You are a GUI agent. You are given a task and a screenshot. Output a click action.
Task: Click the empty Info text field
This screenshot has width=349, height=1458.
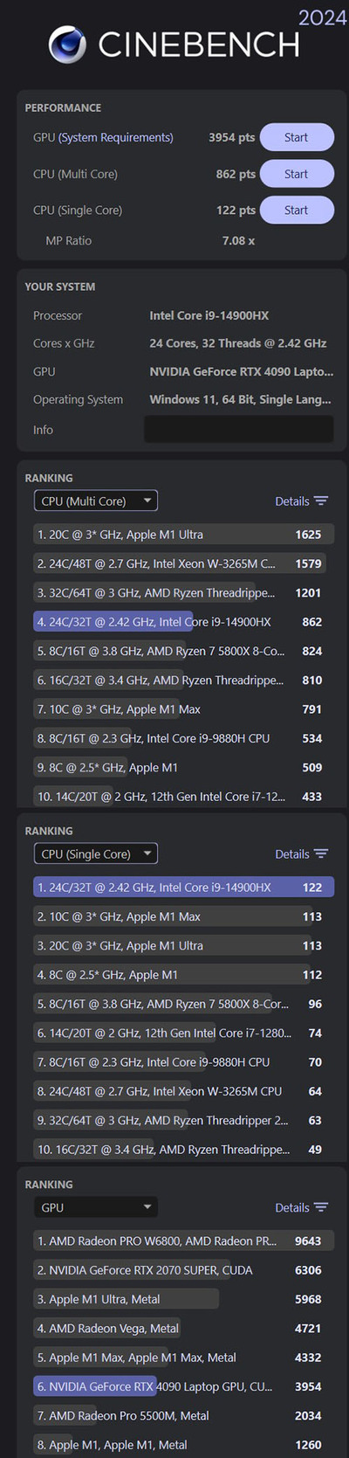238,429
